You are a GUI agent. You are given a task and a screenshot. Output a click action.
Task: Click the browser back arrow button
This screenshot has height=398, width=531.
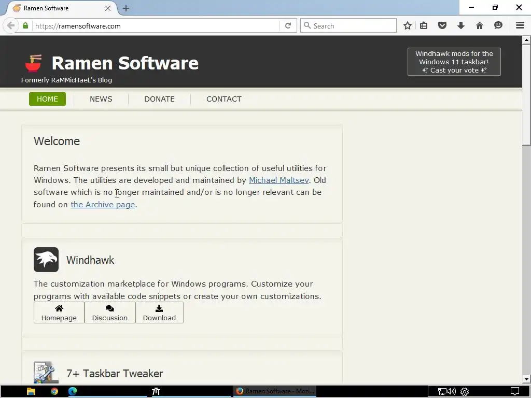point(11,26)
